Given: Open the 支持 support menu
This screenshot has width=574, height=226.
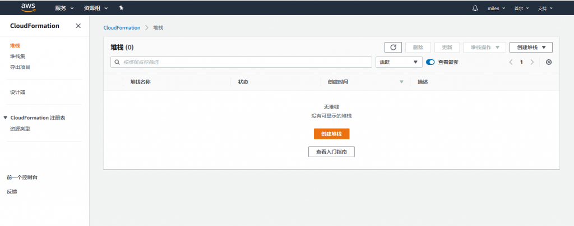Looking at the screenshot, I should (545, 8).
